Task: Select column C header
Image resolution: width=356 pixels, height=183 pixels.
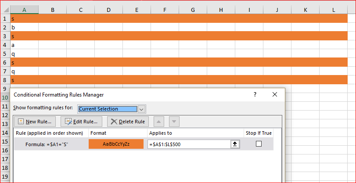Action: (81, 10)
